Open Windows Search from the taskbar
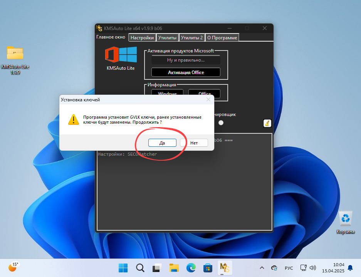Image resolution: width=361 pixels, height=277 pixels. pos(139,268)
